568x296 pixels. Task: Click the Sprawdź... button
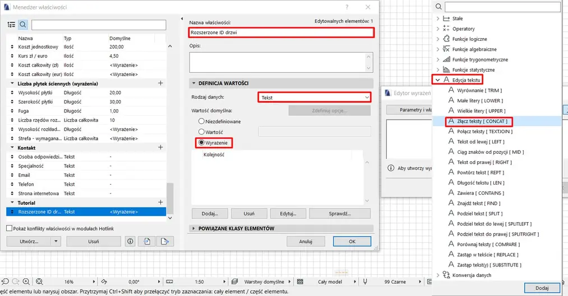pyautogui.click(x=340, y=214)
